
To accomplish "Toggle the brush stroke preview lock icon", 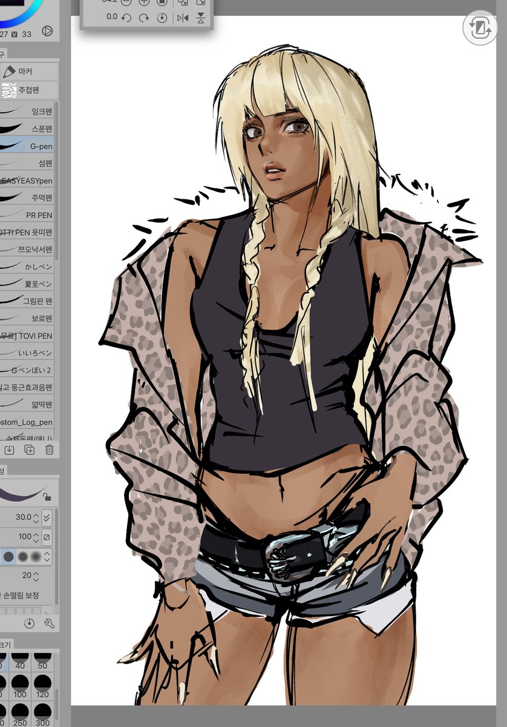I will (x=47, y=497).
